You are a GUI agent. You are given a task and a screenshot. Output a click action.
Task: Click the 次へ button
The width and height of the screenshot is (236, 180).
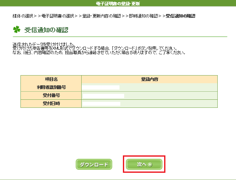(x=144, y=164)
